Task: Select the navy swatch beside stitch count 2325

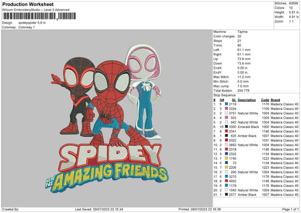Action: 226,154
